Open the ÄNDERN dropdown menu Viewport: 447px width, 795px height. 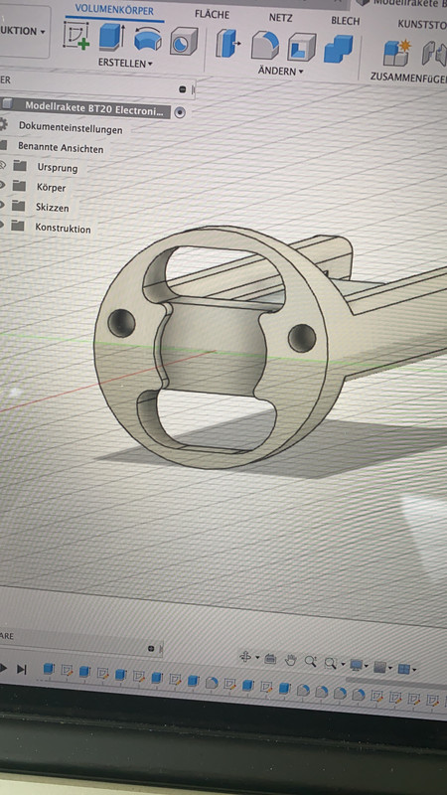pos(280,71)
